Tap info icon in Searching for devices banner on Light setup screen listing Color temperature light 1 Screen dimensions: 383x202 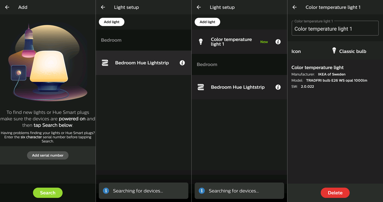click(202, 191)
